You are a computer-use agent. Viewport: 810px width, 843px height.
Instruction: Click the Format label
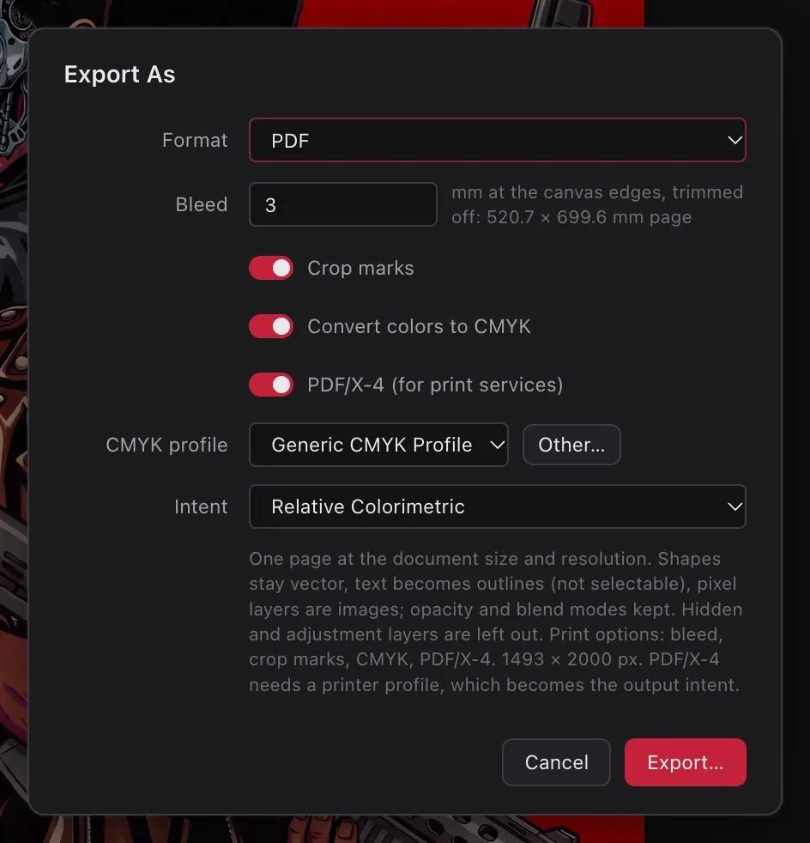(195, 140)
